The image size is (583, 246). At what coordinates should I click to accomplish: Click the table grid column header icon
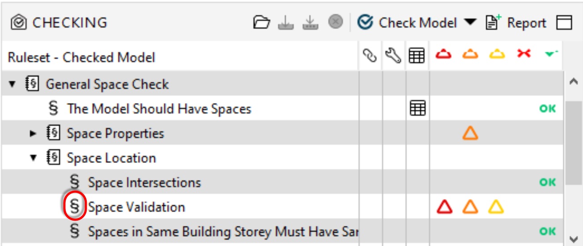click(417, 57)
